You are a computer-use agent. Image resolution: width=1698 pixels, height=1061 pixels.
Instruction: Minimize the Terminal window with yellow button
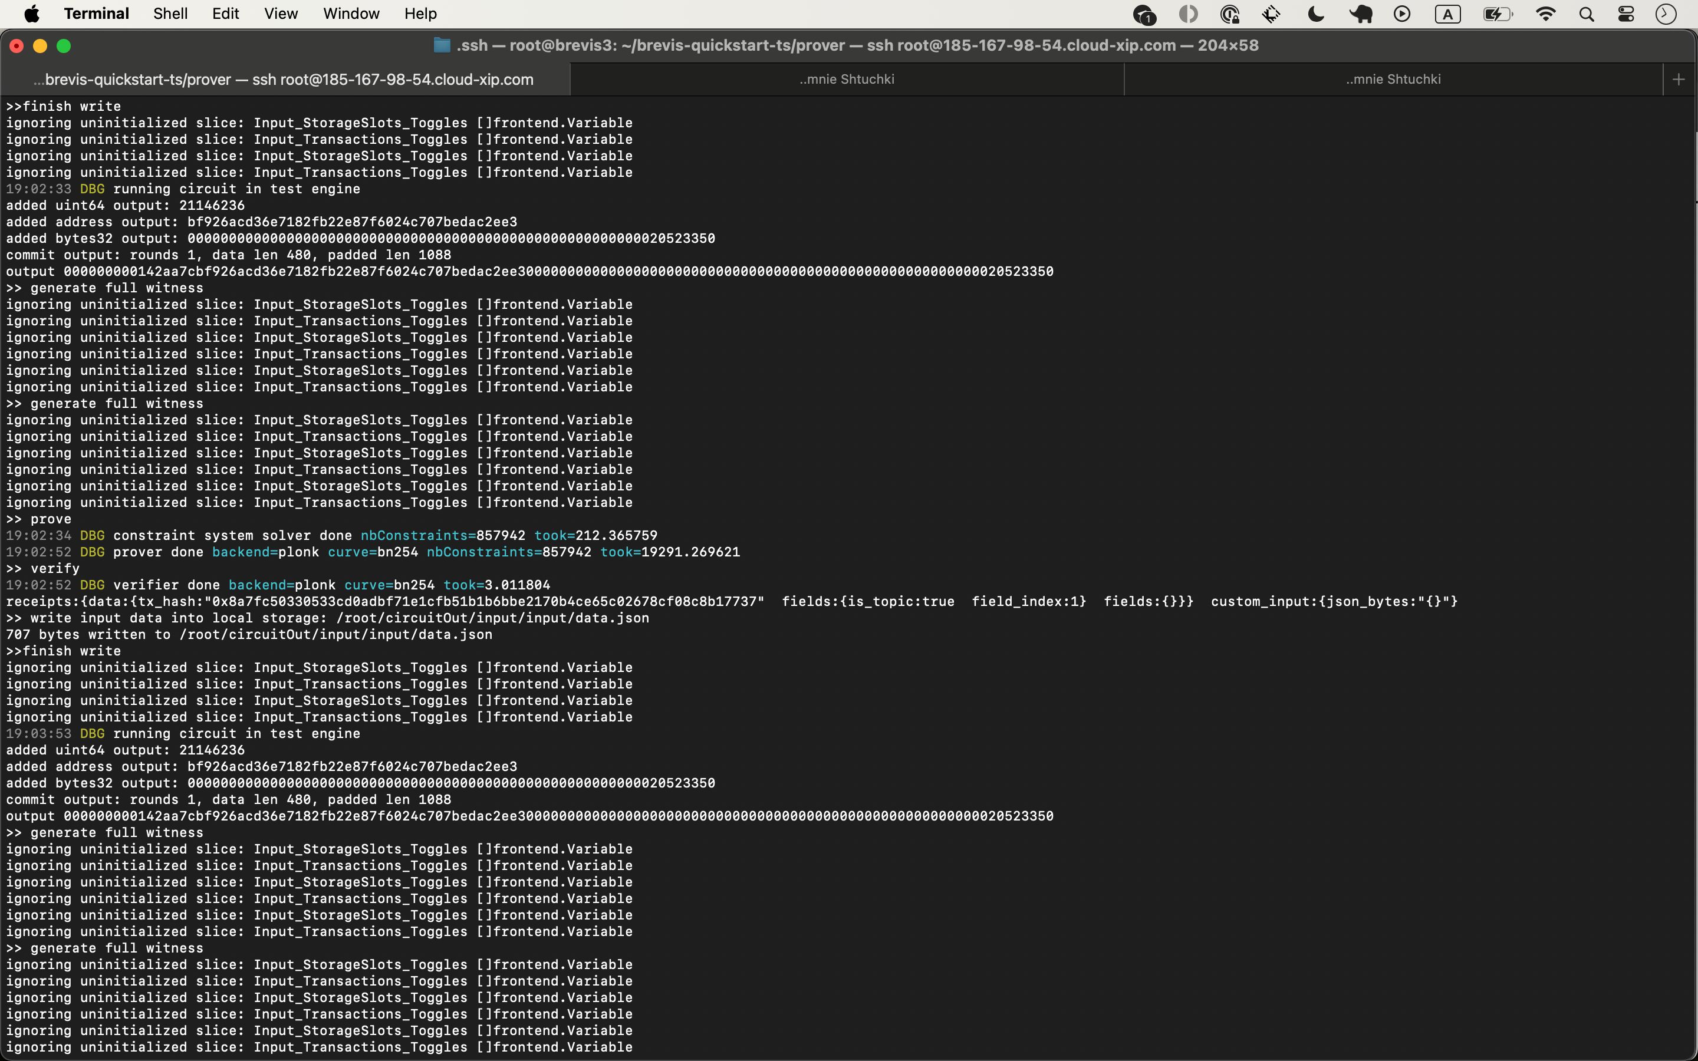(x=40, y=45)
